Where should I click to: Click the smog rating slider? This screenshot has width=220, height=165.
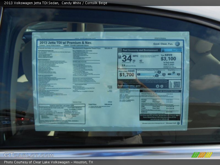[174, 74]
